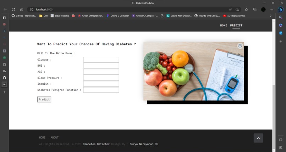Switch to the blank document vertical tab

coord(4,64)
